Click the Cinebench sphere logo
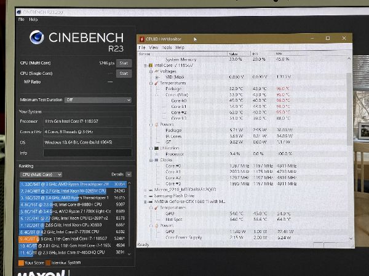The height and width of the screenshot is (276, 369). pyautogui.click(x=37, y=37)
